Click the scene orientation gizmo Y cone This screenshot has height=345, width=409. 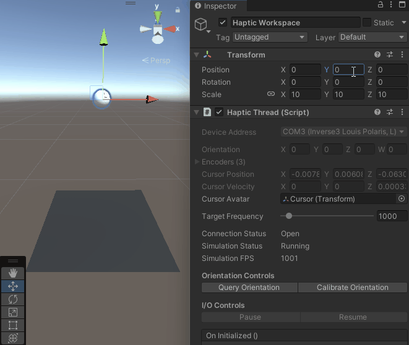(158, 17)
